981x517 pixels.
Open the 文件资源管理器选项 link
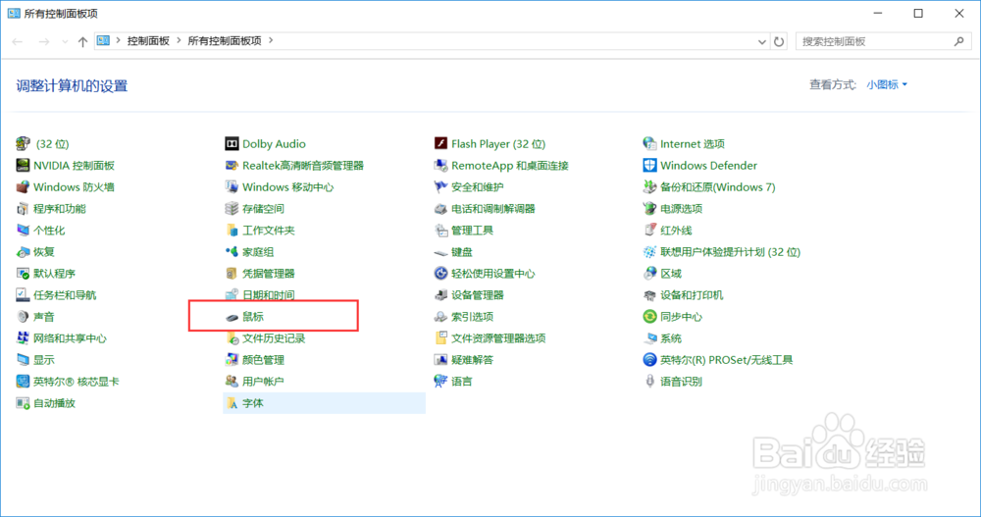tap(498, 338)
